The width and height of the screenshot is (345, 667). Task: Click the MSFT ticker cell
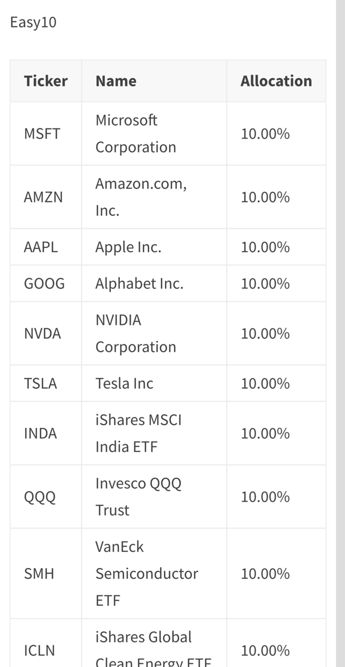[42, 134]
